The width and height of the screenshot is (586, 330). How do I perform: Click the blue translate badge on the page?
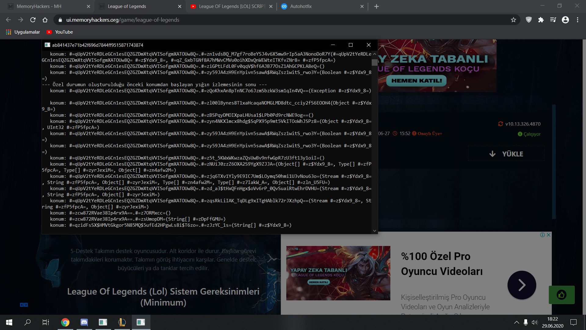[x=24, y=305]
